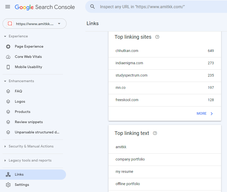
Task: Go to Mobile Usability report
Action: (33, 67)
